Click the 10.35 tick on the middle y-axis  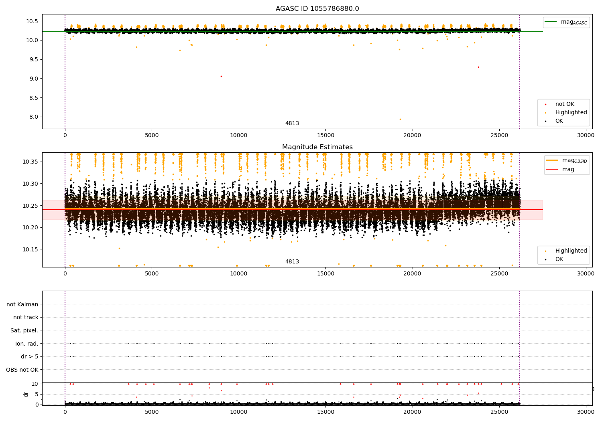(31, 162)
